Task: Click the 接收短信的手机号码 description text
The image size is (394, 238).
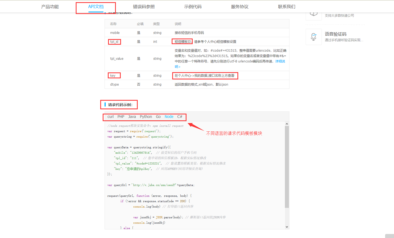Action: pos(189,33)
